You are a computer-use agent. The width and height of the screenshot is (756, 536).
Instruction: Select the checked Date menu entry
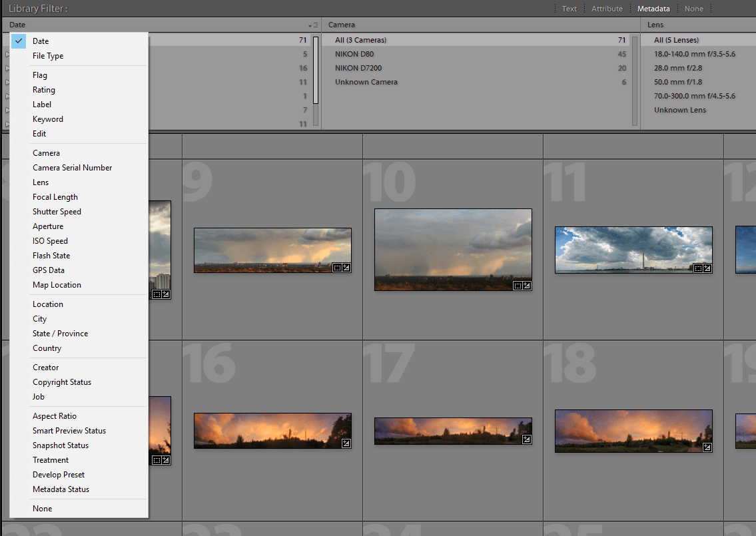79,41
